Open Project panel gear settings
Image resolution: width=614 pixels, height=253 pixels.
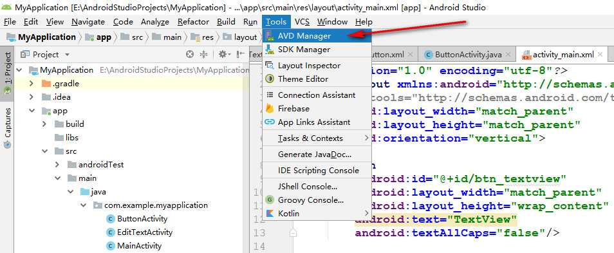click(x=225, y=55)
